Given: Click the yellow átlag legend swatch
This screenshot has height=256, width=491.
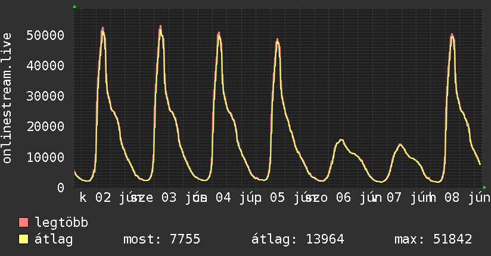Looking at the screenshot, I should point(23,239).
